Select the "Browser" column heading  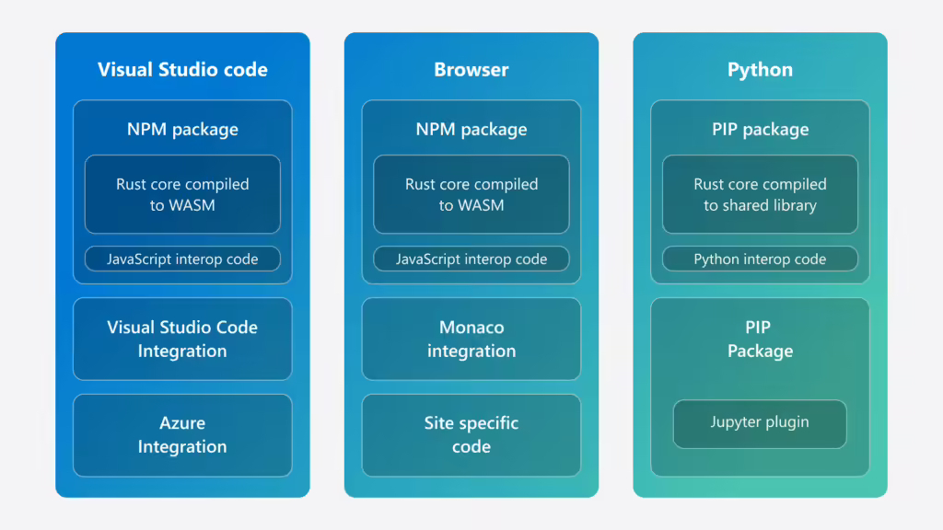(x=471, y=70)
